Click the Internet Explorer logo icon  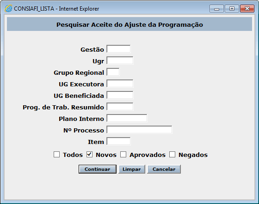pos(8,8)
